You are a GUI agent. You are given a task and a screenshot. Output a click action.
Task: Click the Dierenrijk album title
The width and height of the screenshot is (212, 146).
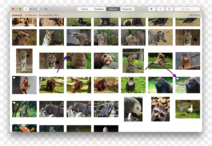point(17,15)
